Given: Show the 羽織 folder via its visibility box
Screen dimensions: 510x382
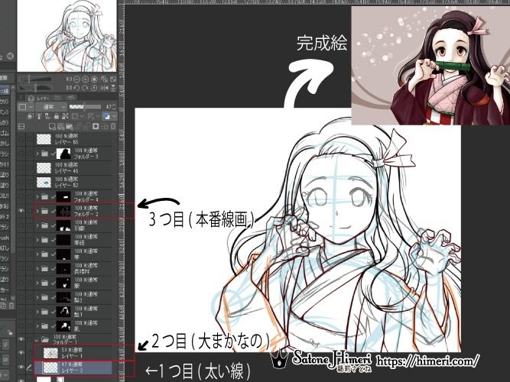Looking at the screenshot, I should point(21,225).
